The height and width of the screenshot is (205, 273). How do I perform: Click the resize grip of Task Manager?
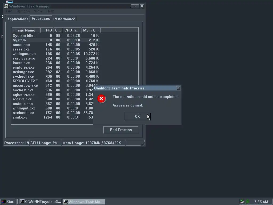tap(143, 144)
